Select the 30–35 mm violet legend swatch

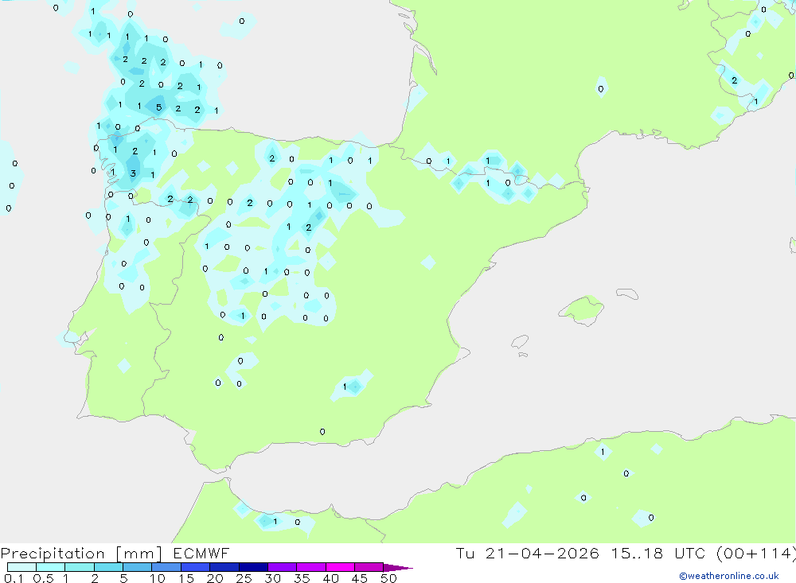pos(283,567)
